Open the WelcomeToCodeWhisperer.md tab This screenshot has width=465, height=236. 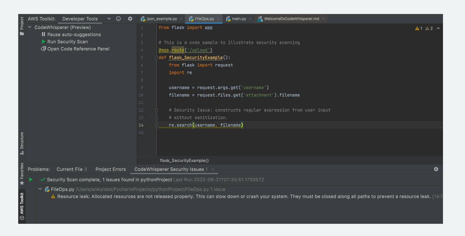[291, 19]
